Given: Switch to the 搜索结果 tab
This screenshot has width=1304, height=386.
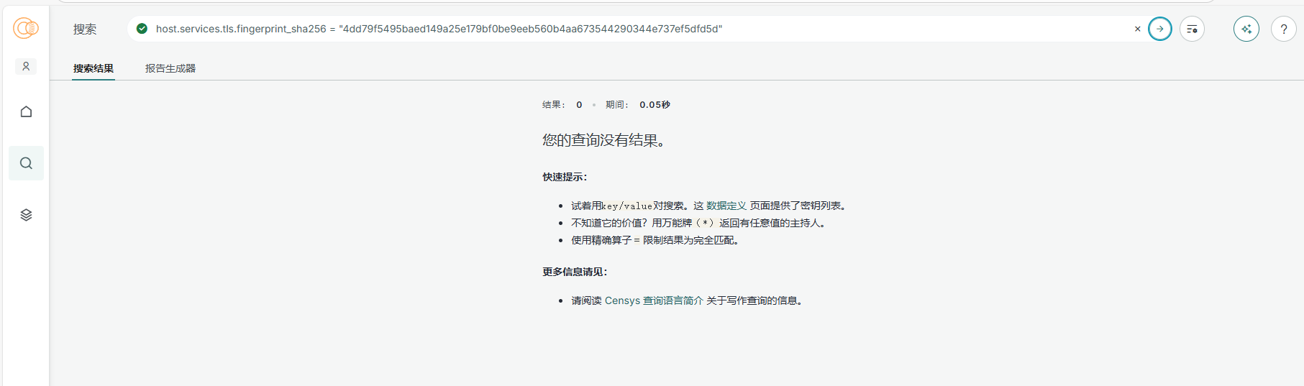Looking at the screenshot, I should 94,68.
